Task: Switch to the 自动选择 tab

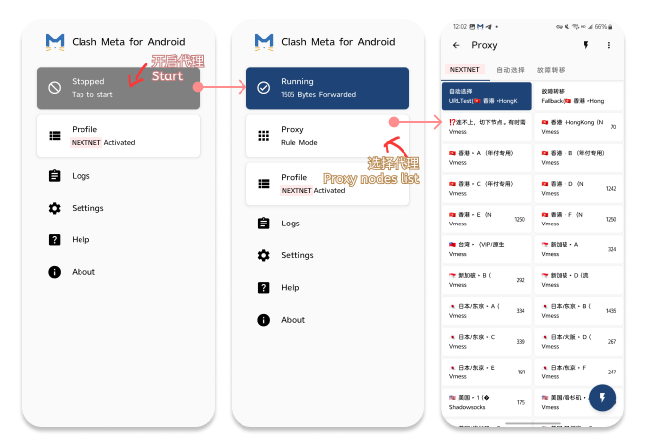Action: click(511, 71)
